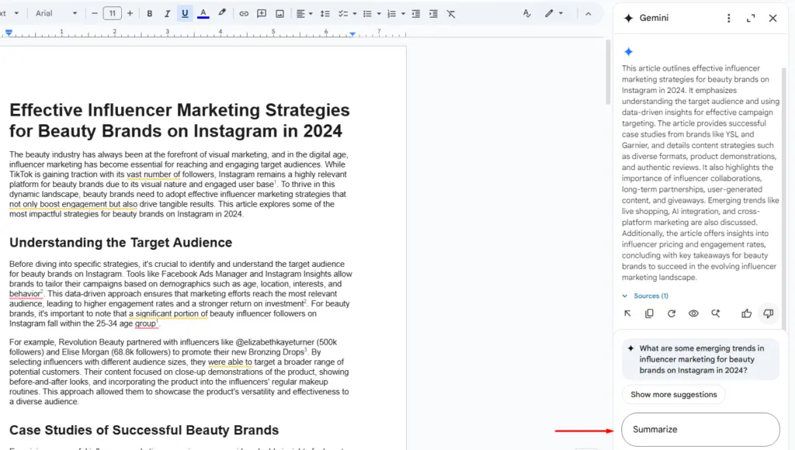
Task: Clear formatting from the selected text
Action: (451, 13)
